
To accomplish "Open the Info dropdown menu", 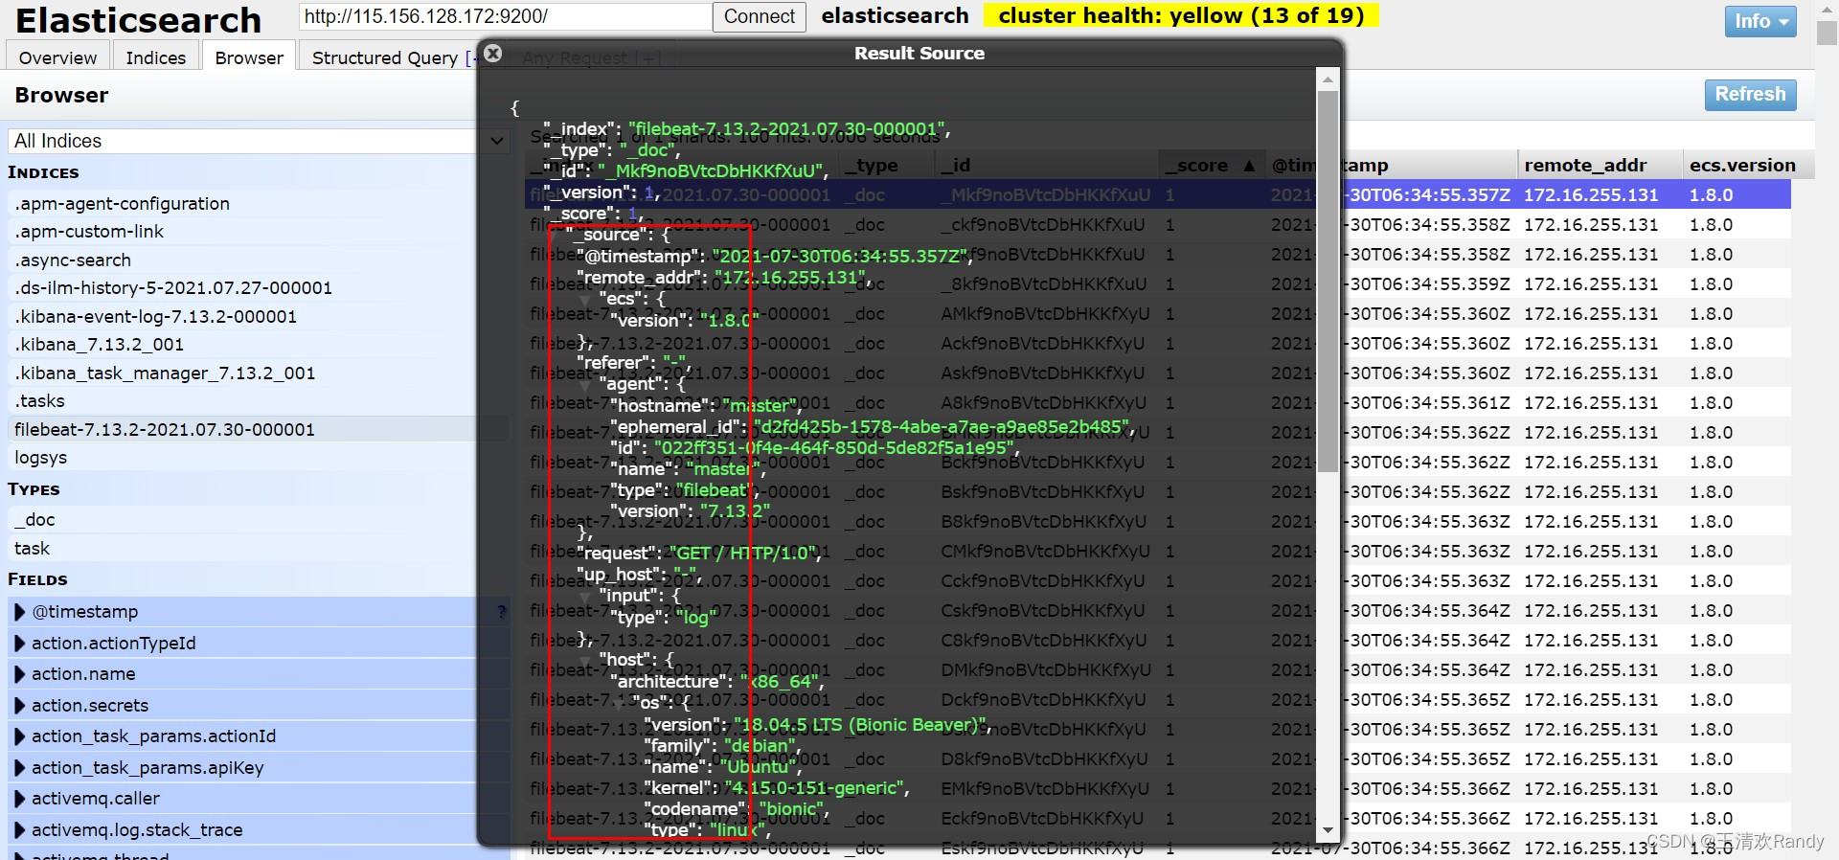I will tap(1760, 21).
